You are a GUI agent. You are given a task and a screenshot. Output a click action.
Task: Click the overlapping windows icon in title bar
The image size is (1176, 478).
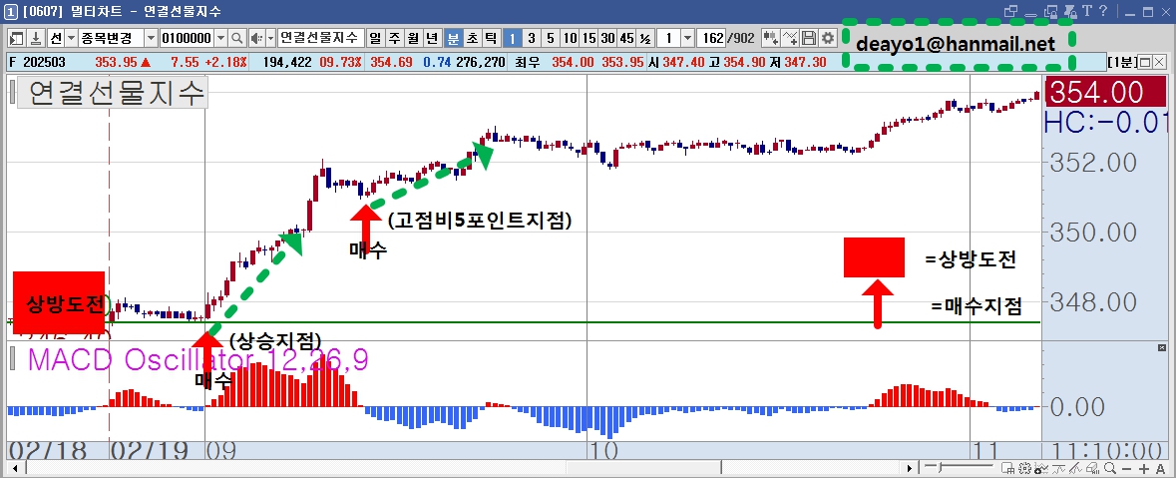[x=1011, y=11]
